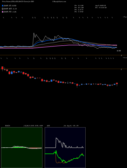Click the 0.90 price label on EMA chart
Image resolution: width=127 pixels, height=168 pixels.
[x=119, y=51]
